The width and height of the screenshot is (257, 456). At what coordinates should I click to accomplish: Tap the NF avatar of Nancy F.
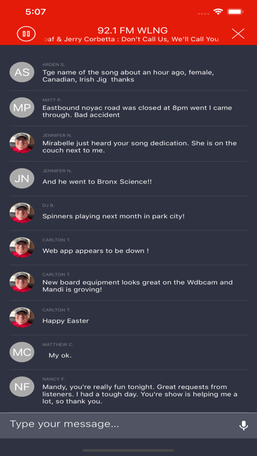point(22,387)
